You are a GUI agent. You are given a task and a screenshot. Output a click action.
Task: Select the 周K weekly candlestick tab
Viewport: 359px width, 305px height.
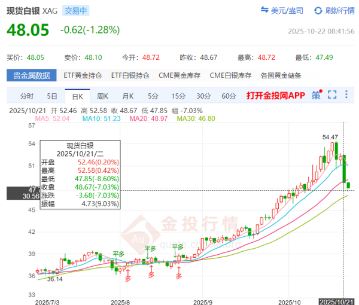click(x=102, y=96)
